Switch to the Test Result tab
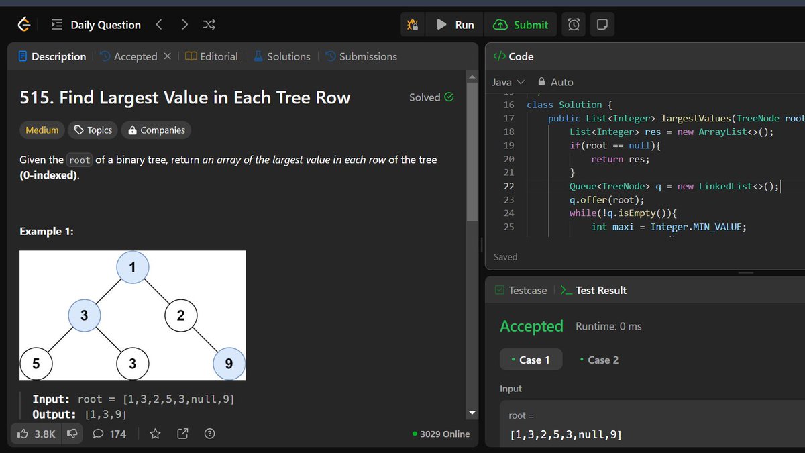Screen dimensions: 805x453 coord(593,290)
